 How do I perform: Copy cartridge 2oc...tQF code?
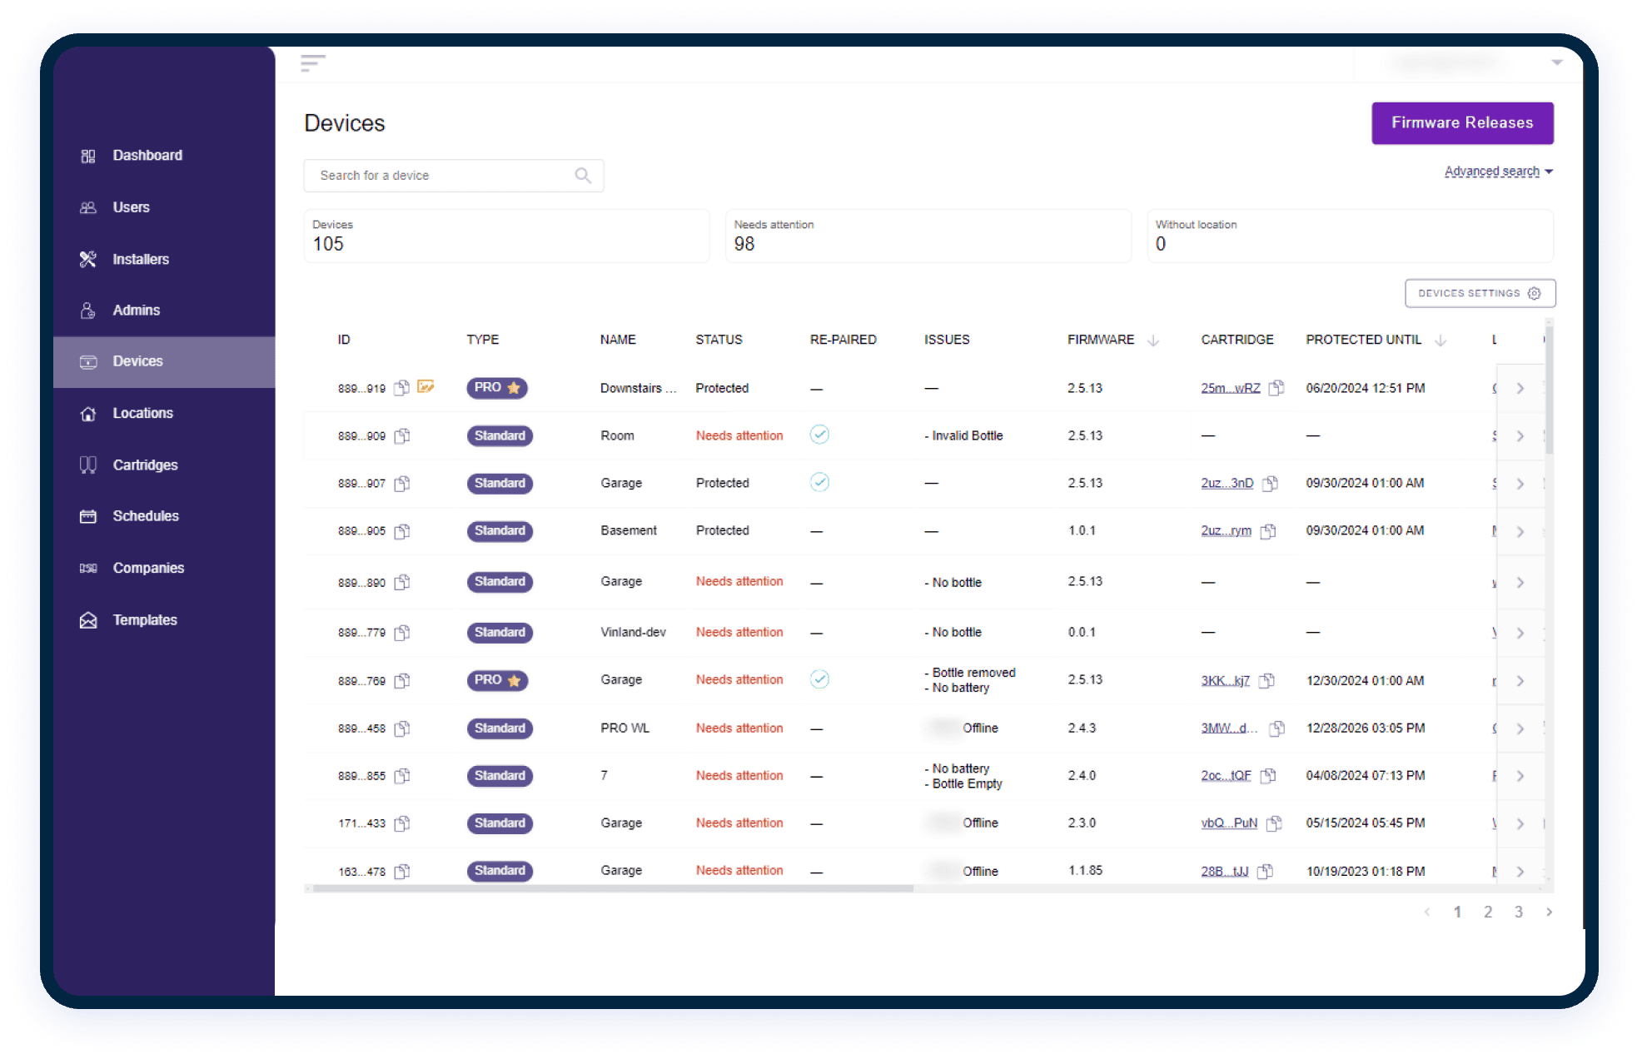(1268, 776)
